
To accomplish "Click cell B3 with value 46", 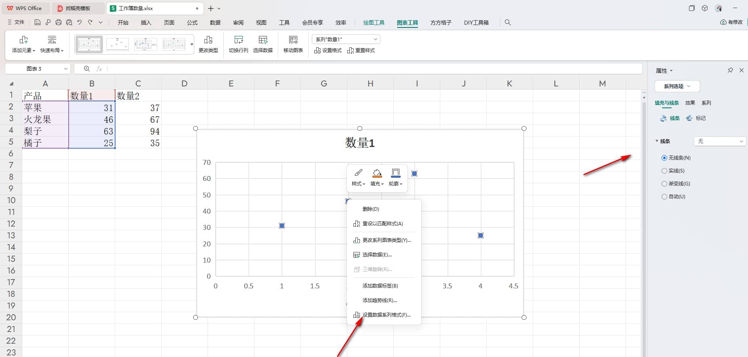I will (92, 120).
